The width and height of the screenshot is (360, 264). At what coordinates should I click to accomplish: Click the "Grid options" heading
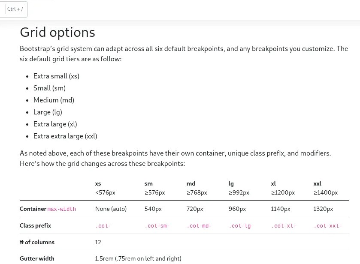(x=57, y=32)
